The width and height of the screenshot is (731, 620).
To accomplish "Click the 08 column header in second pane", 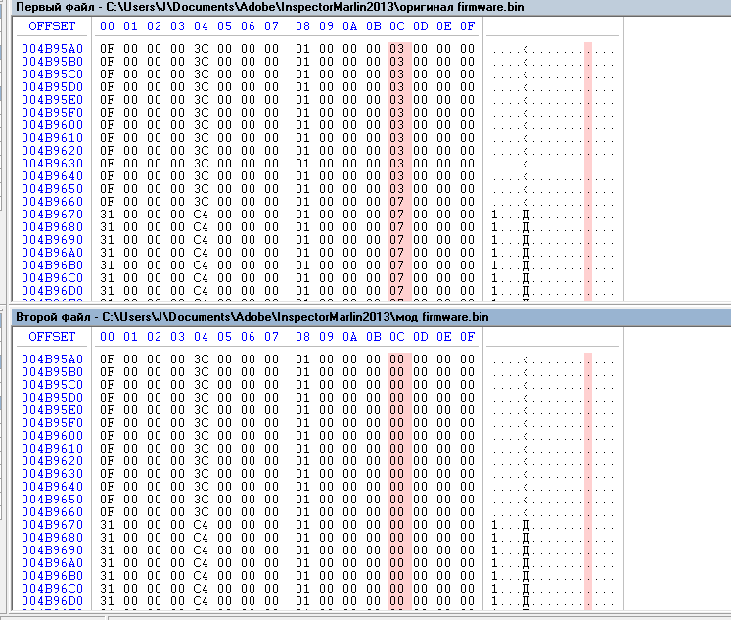I will pos(301,337).
